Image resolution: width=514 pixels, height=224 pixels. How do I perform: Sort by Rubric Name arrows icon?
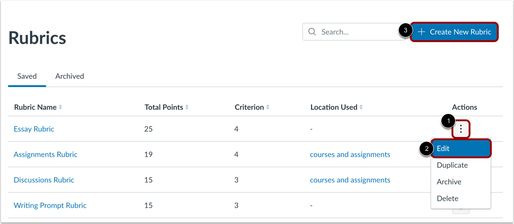click(x=60, y=107)
